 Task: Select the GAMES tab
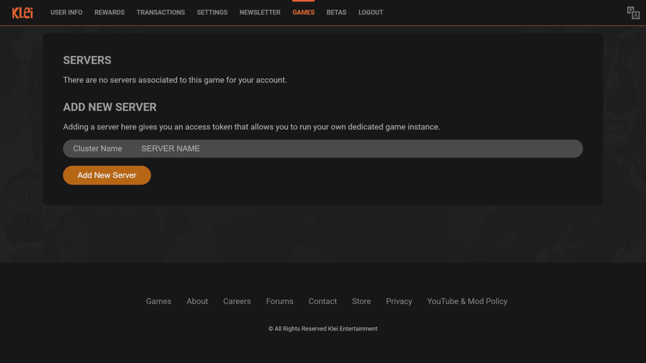coord(303,12)
